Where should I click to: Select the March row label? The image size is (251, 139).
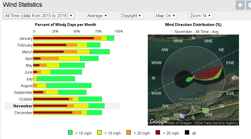coord(27,52)
